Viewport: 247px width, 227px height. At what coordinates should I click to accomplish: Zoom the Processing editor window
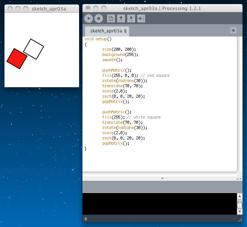pos(104,8)
